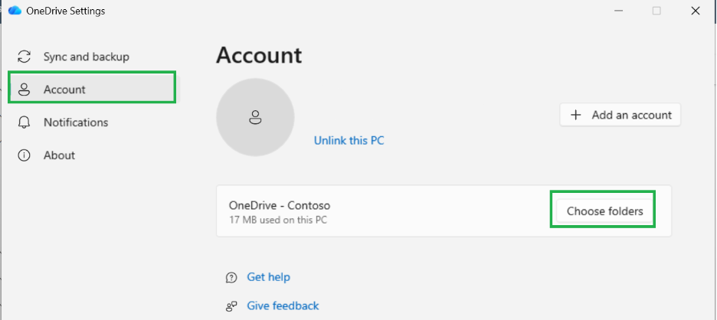Click Unlink this PC link

coord(349,140)
